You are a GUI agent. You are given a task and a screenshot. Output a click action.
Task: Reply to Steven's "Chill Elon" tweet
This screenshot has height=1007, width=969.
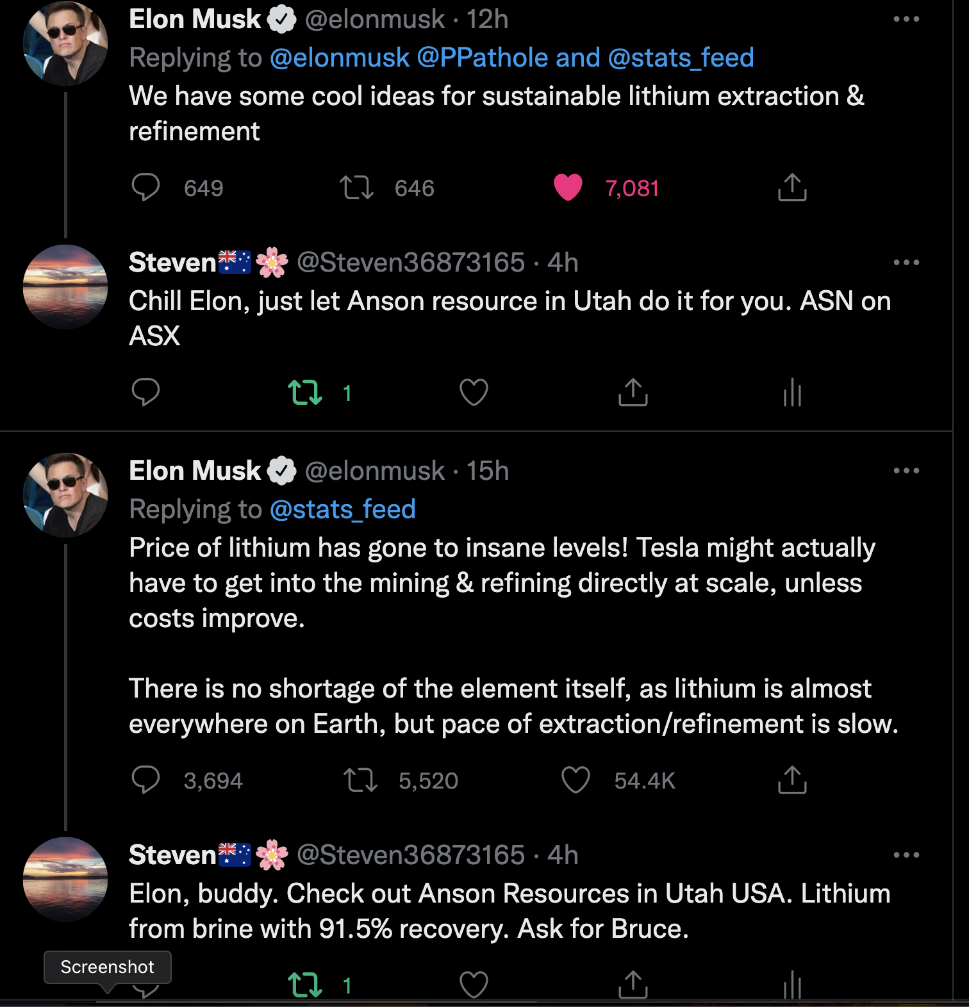coord(145,392)
